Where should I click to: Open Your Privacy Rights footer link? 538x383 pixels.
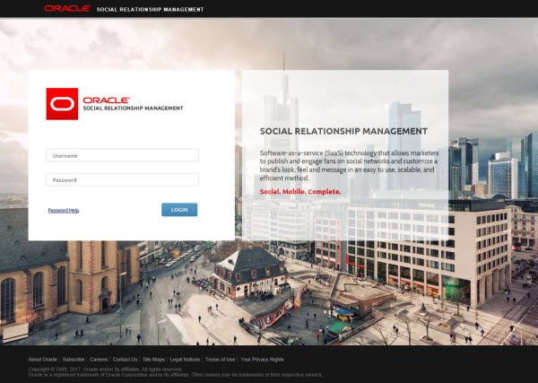pos(262,359)
